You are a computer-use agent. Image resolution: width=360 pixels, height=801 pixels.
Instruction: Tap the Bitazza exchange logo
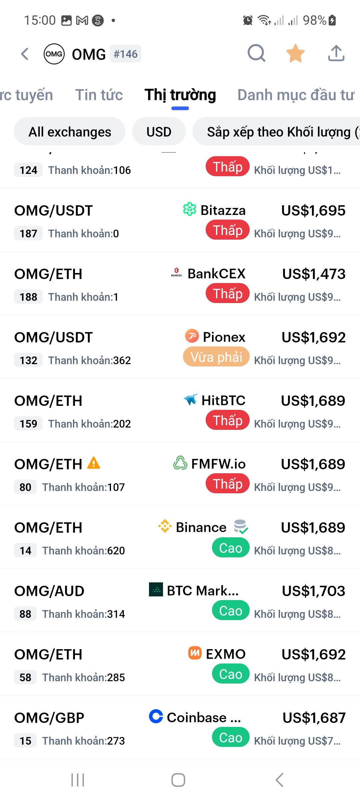tap(190, 210)
